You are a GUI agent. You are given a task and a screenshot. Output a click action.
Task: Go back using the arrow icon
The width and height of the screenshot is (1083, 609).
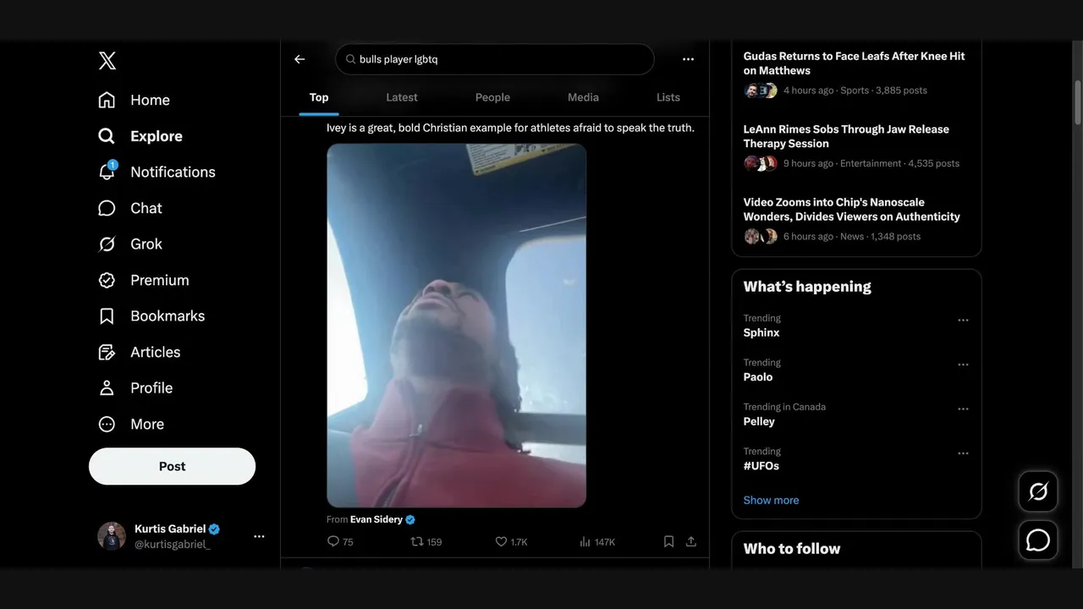point(300,59)
